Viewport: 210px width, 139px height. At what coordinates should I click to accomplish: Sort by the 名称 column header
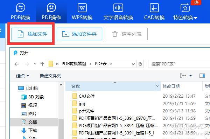coord(110,86)
